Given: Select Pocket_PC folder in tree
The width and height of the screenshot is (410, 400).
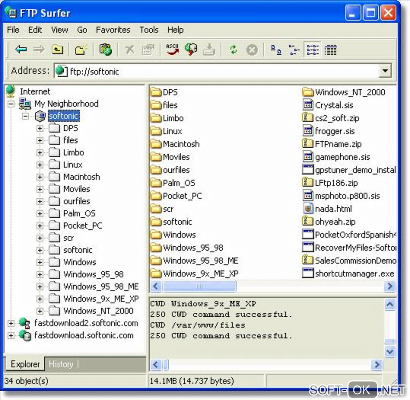Looking at the screenshot, I should click(x=83, y=226).
